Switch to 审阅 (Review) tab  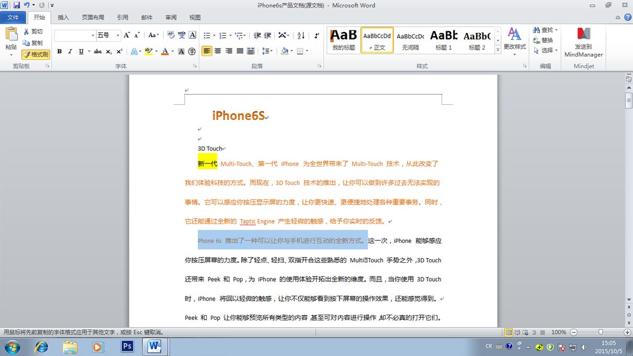coord(171,17)
